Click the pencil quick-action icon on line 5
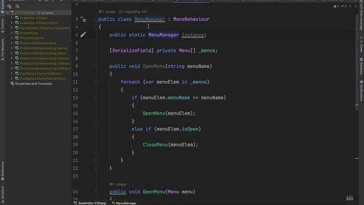The height and width of the screenshot is (205, 364). 83,35
